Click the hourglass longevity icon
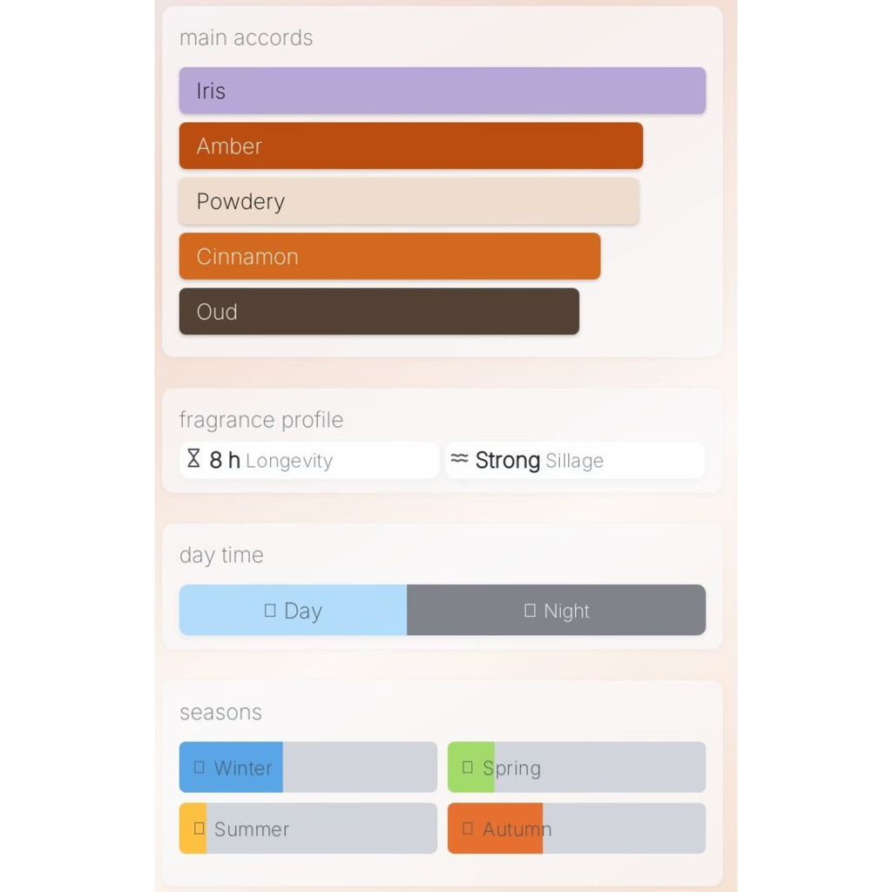 194,459
